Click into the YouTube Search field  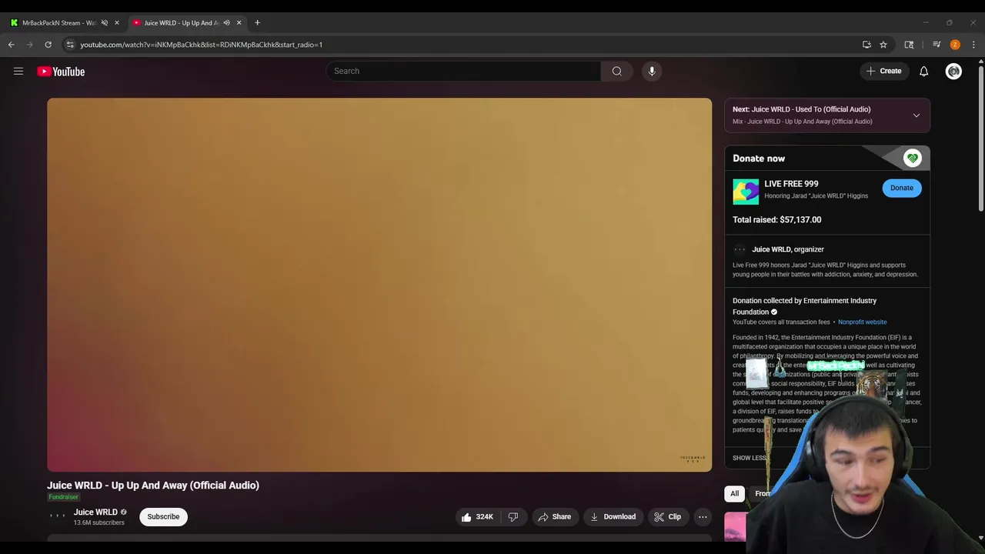[463, 71]
